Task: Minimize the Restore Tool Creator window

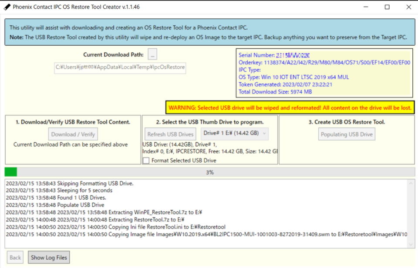Action: [x=366, y=7]
